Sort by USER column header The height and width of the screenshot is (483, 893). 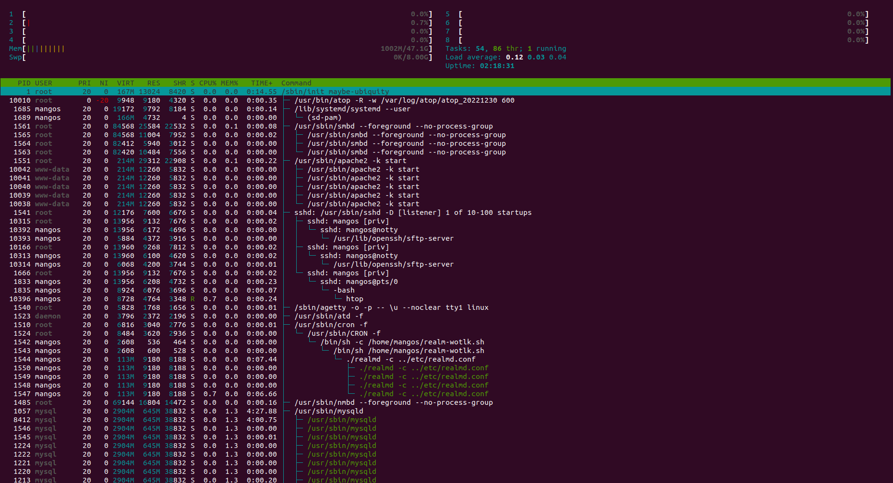coord(43,83)
